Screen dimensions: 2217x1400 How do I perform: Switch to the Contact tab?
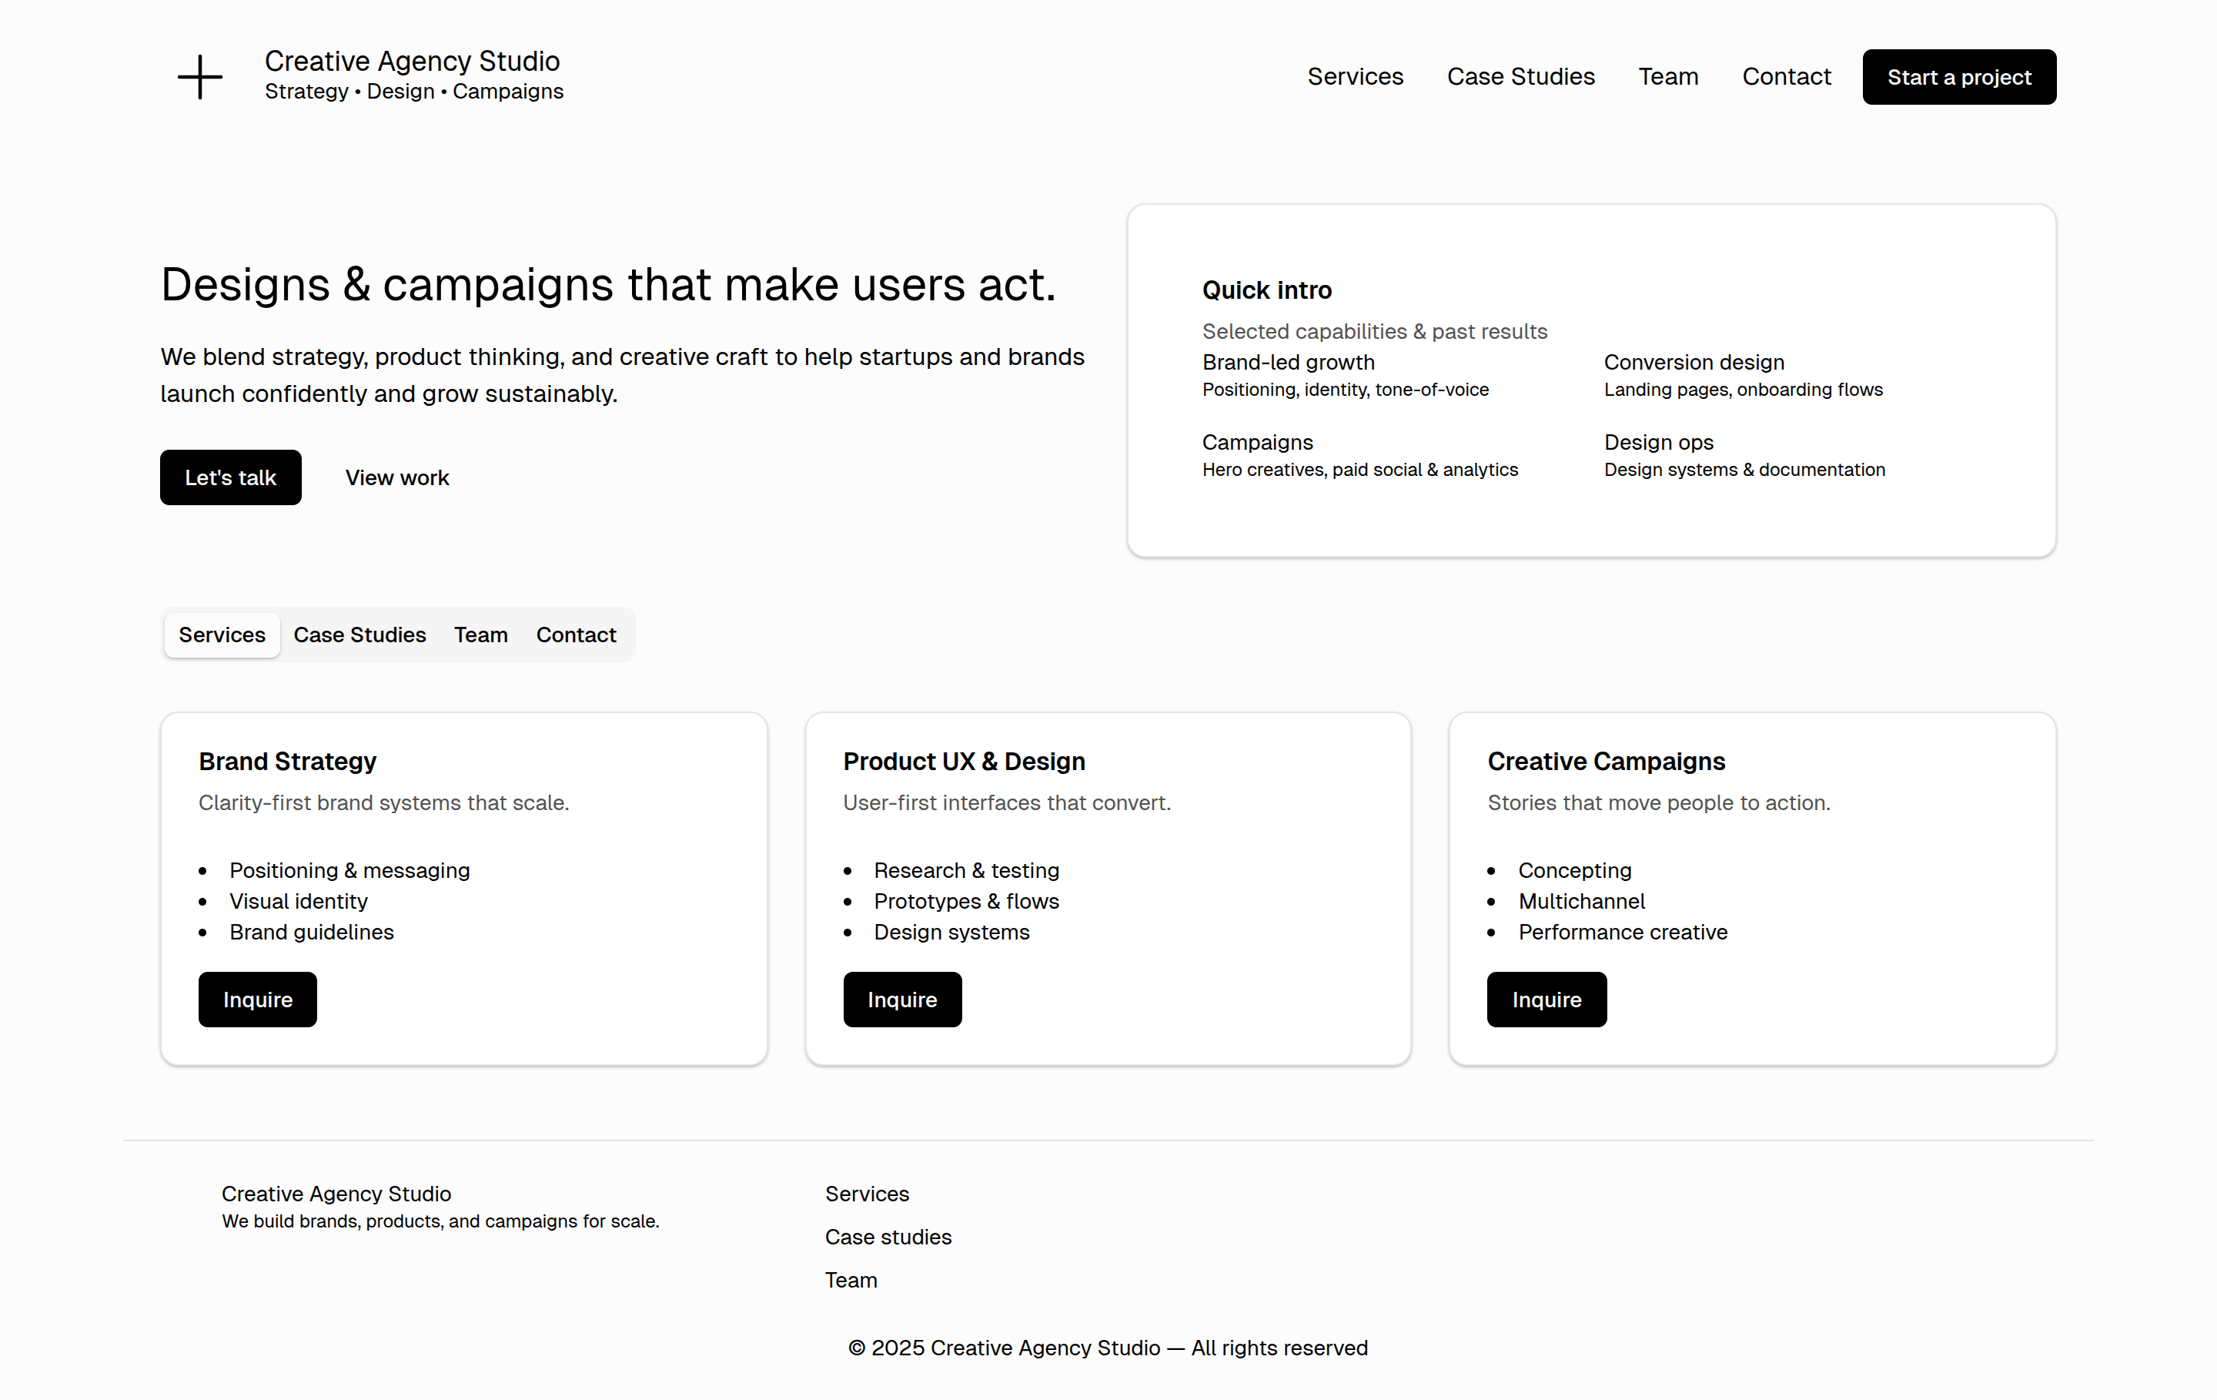(576, 635)
